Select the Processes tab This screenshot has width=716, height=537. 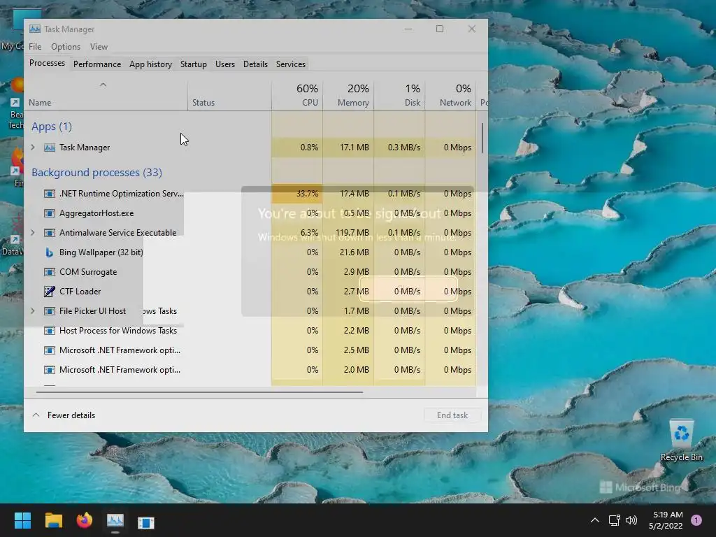47,63
